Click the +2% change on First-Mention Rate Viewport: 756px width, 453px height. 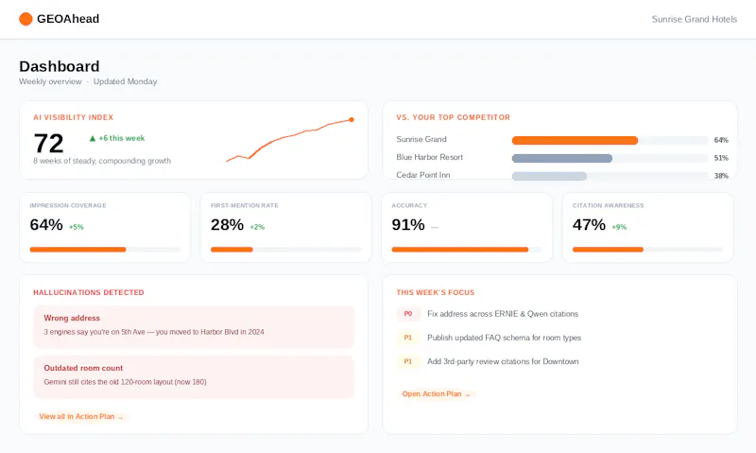click(257, 227)
